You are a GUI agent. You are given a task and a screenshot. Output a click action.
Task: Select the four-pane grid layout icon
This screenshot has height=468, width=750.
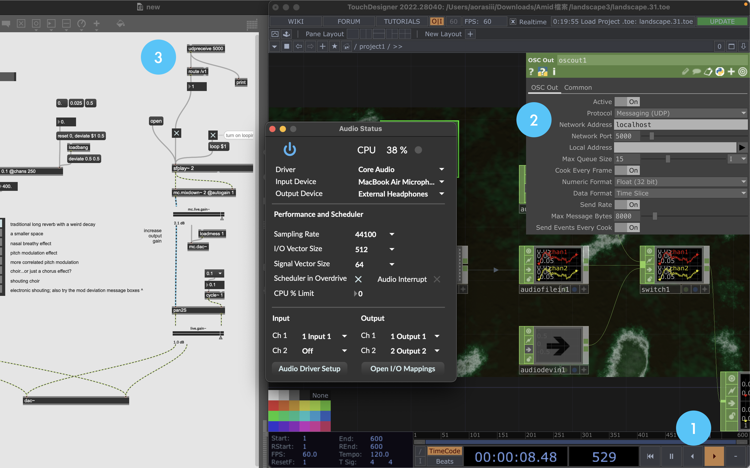point(405,34)
